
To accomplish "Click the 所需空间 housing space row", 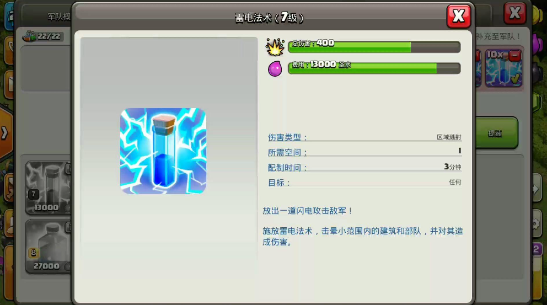I will 364,152.
